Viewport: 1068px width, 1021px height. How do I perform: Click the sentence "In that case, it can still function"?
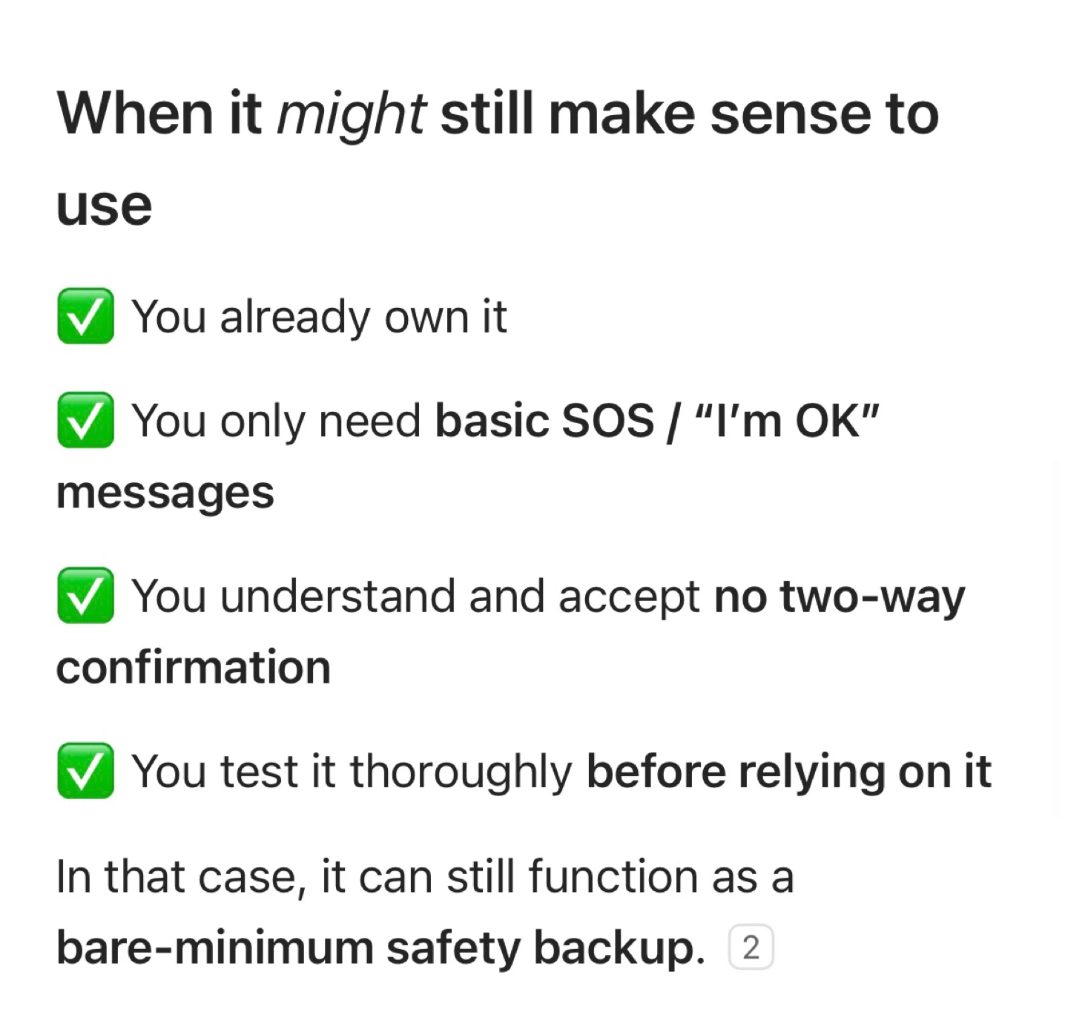[x=425, y=876]
